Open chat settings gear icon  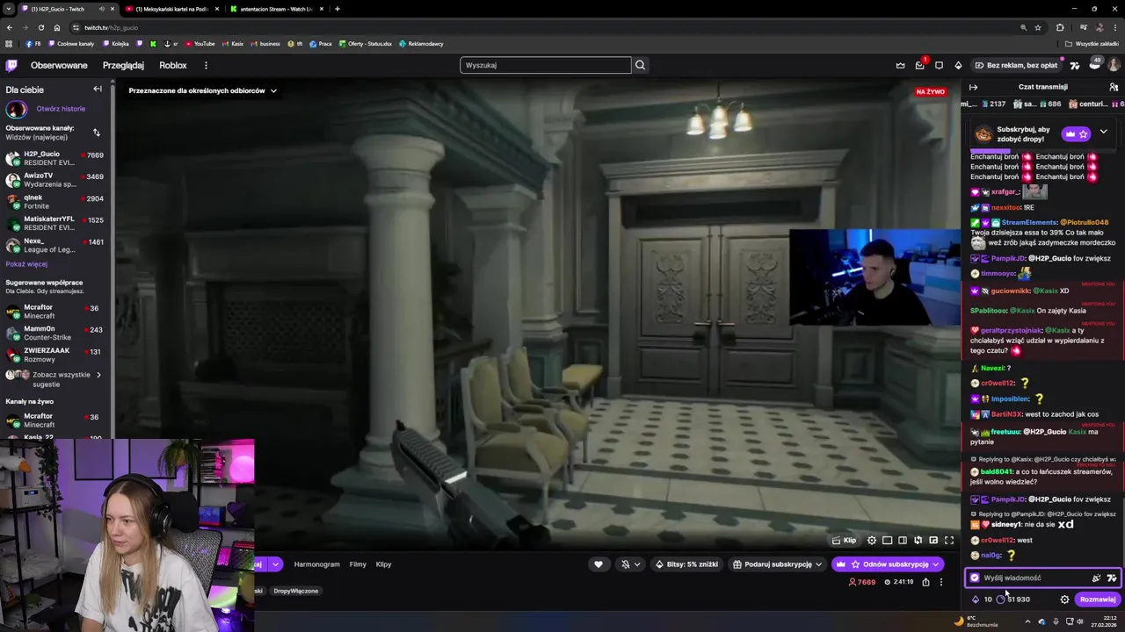pos(1064,600)
